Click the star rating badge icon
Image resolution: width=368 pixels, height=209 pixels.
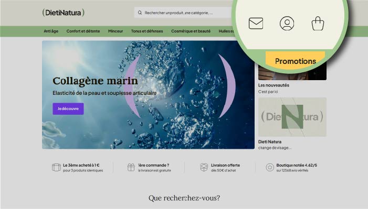click(270, 167)
